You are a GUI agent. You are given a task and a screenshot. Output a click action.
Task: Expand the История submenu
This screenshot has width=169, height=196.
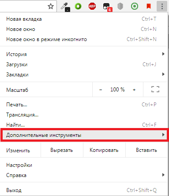click(84, 54)
